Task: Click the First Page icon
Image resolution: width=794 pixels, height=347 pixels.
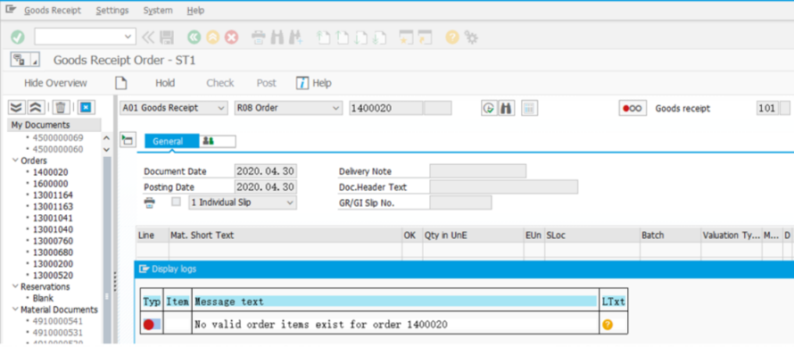Action: [323, 37]
